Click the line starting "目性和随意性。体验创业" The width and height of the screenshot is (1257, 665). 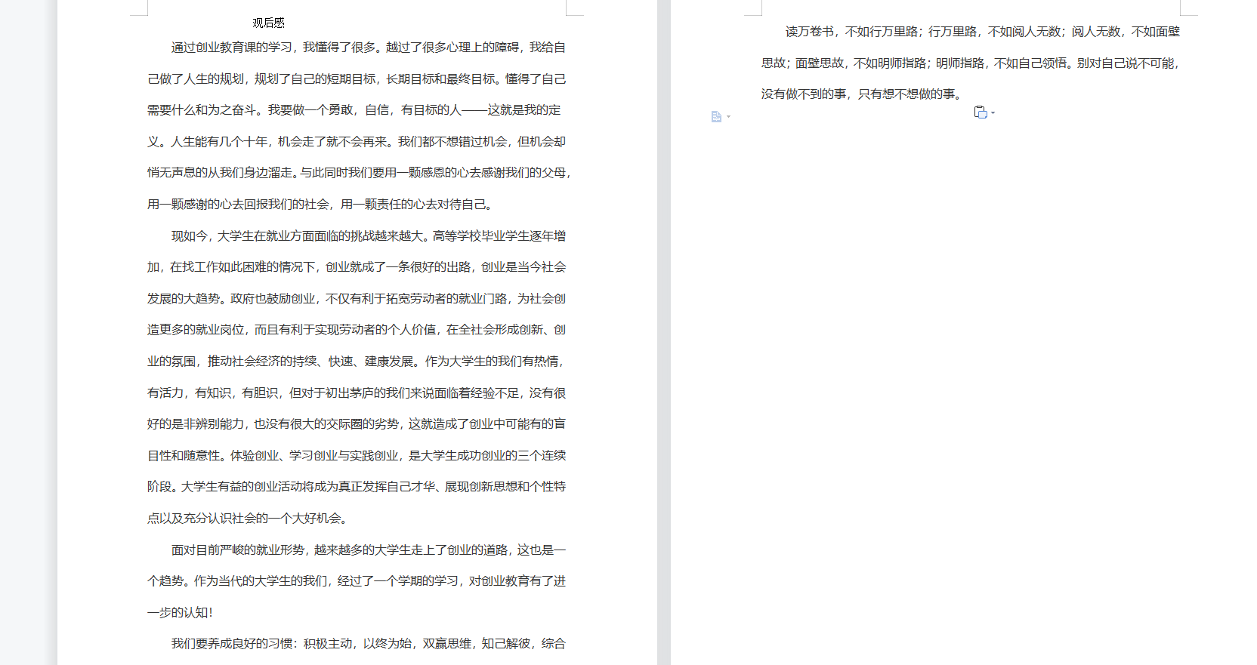357,456
